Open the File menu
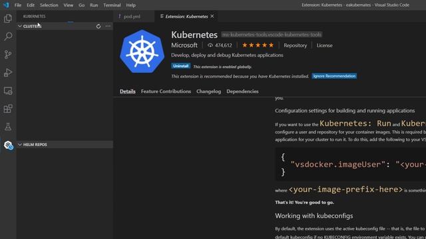 pos(18,5)
